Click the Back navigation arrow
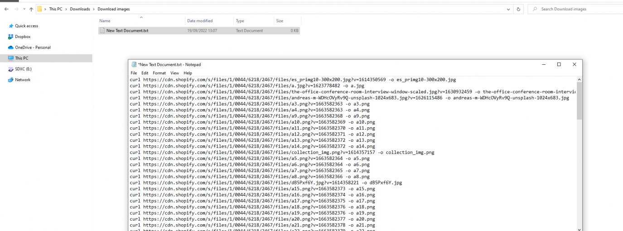623x231 pixels. 6,9
